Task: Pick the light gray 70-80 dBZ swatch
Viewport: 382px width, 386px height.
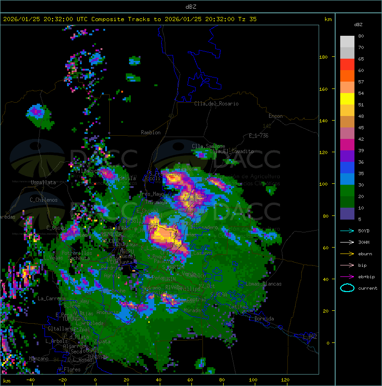Action: (x=347, y=41)
